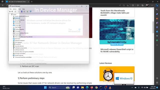
Task: Select the Firmware category
Action: [17, 31]
